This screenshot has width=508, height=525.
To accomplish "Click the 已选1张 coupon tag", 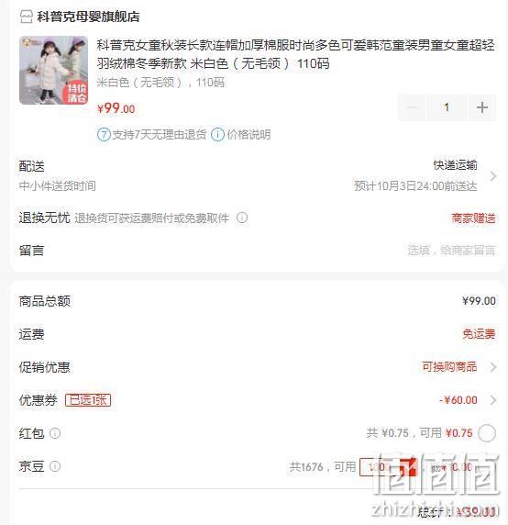I will (88, 400).
